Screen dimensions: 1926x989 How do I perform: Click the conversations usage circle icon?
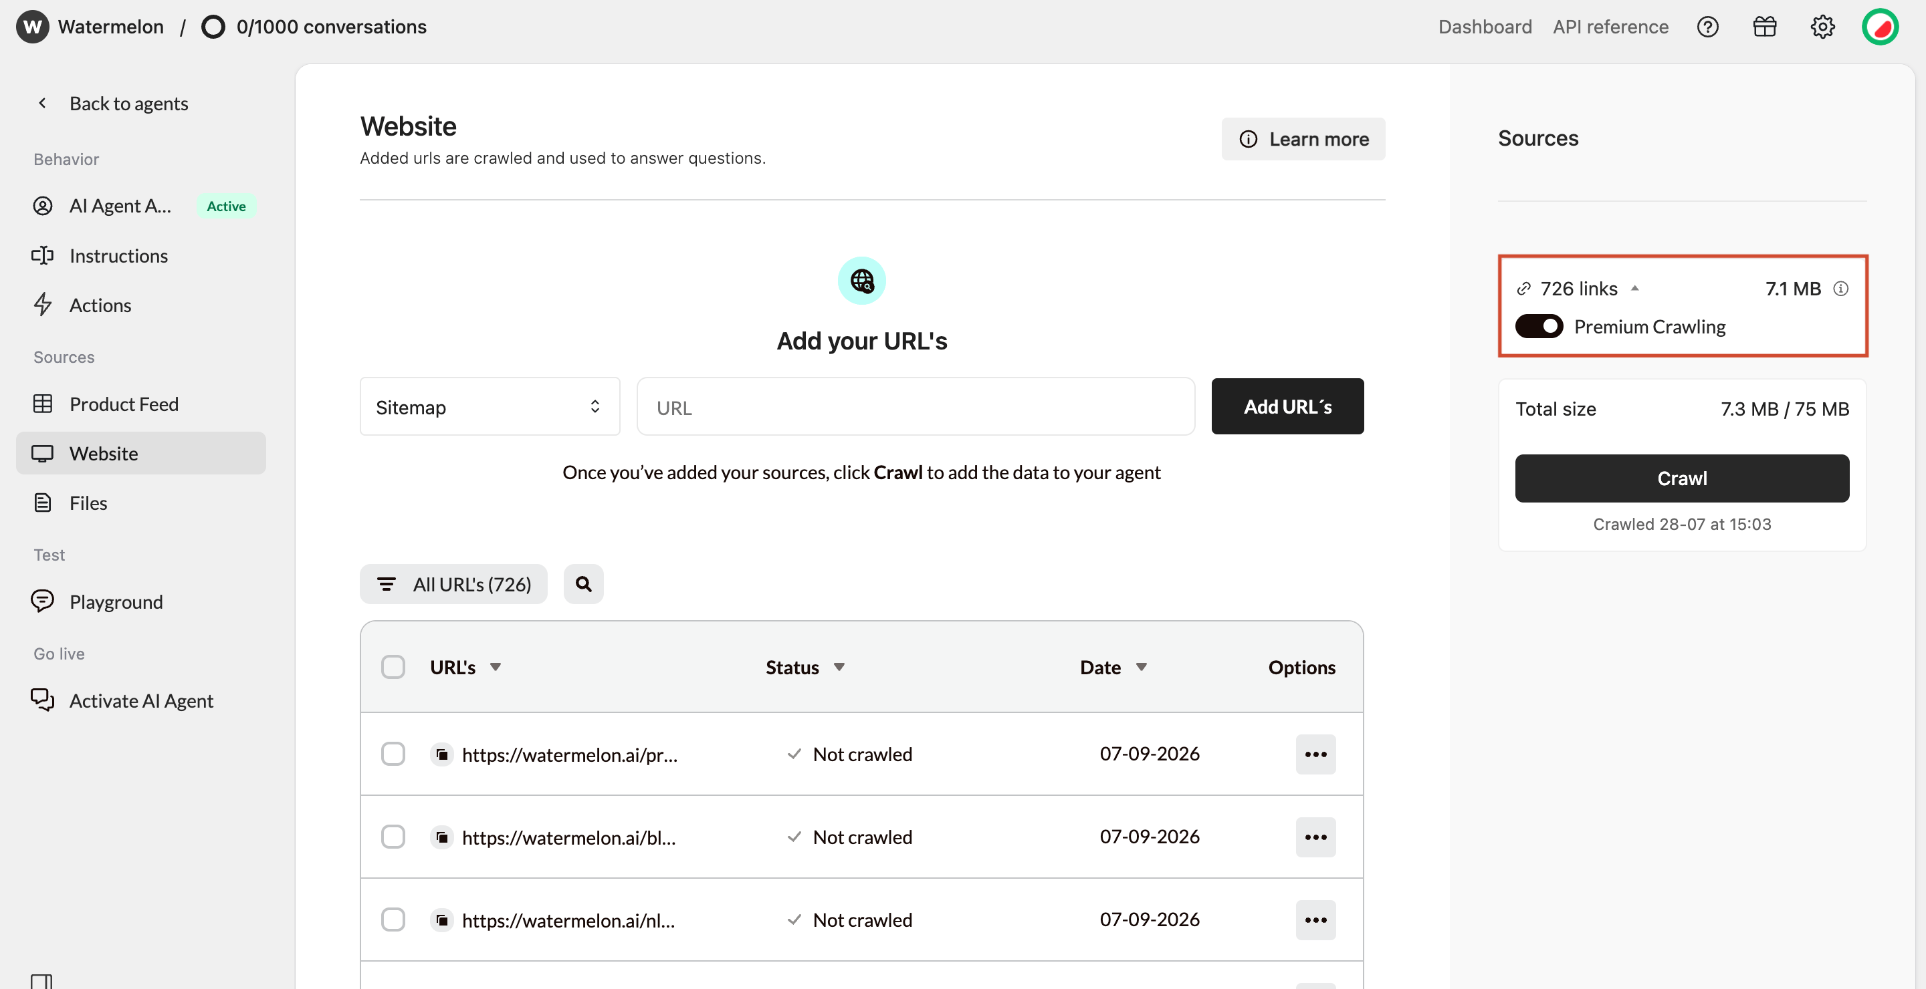tap(213, 27)
